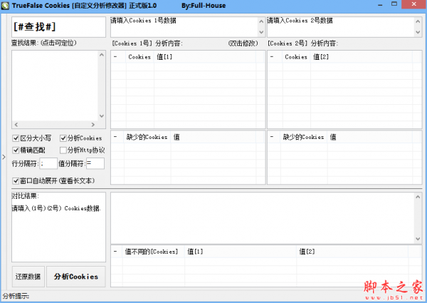Click scroll down arrow in 查找结果 list

[102, 116]
